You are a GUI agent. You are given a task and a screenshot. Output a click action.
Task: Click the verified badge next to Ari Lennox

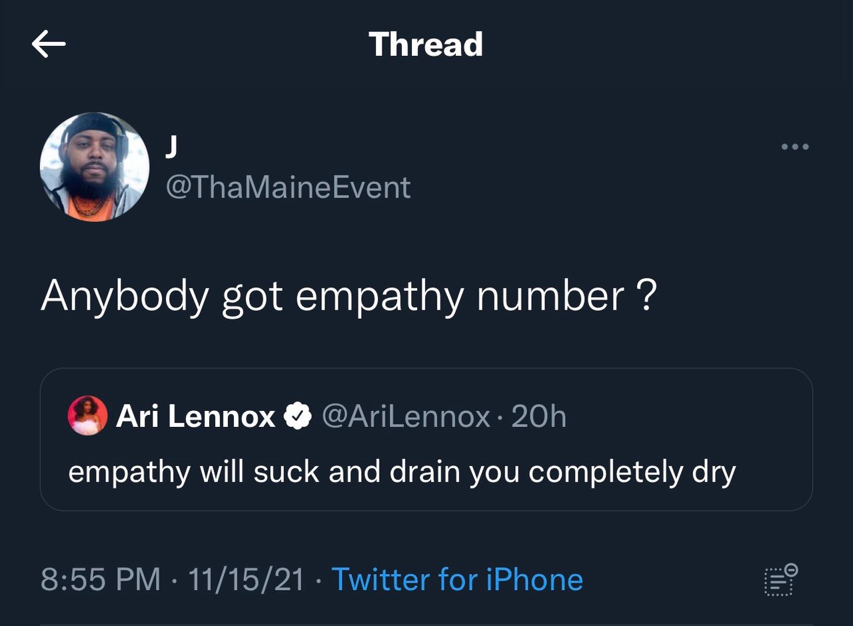[x=297, y=417]
